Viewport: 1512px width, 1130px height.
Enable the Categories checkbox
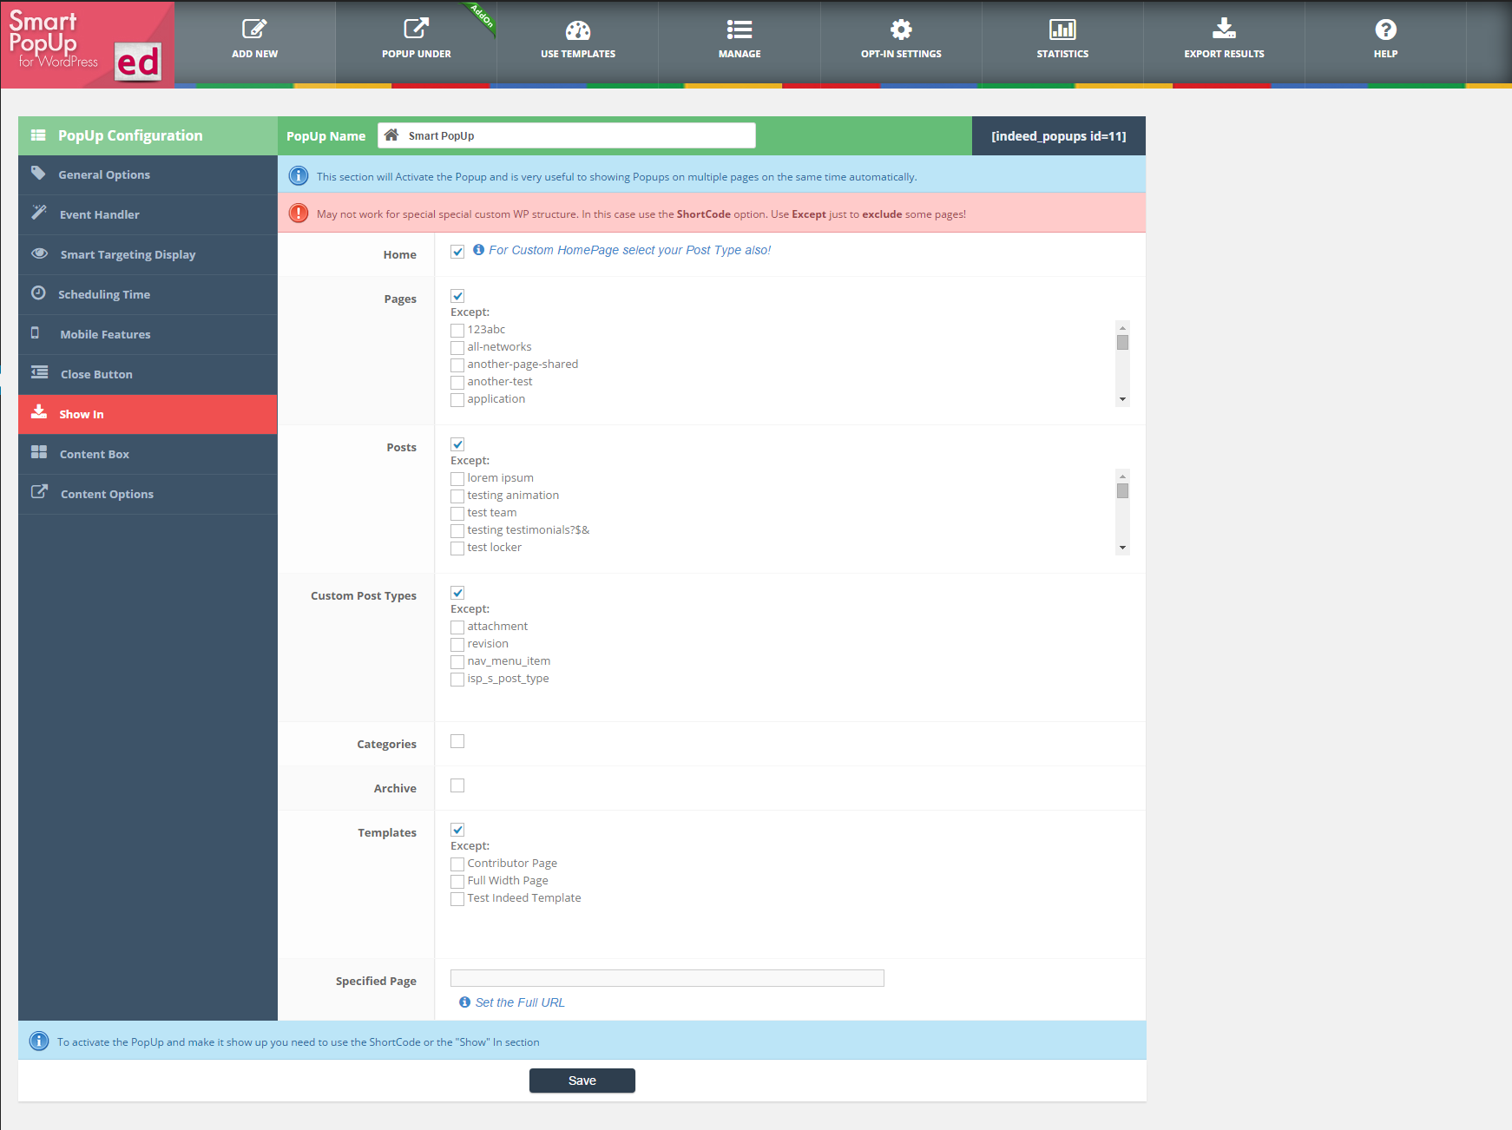click(457, 741)
